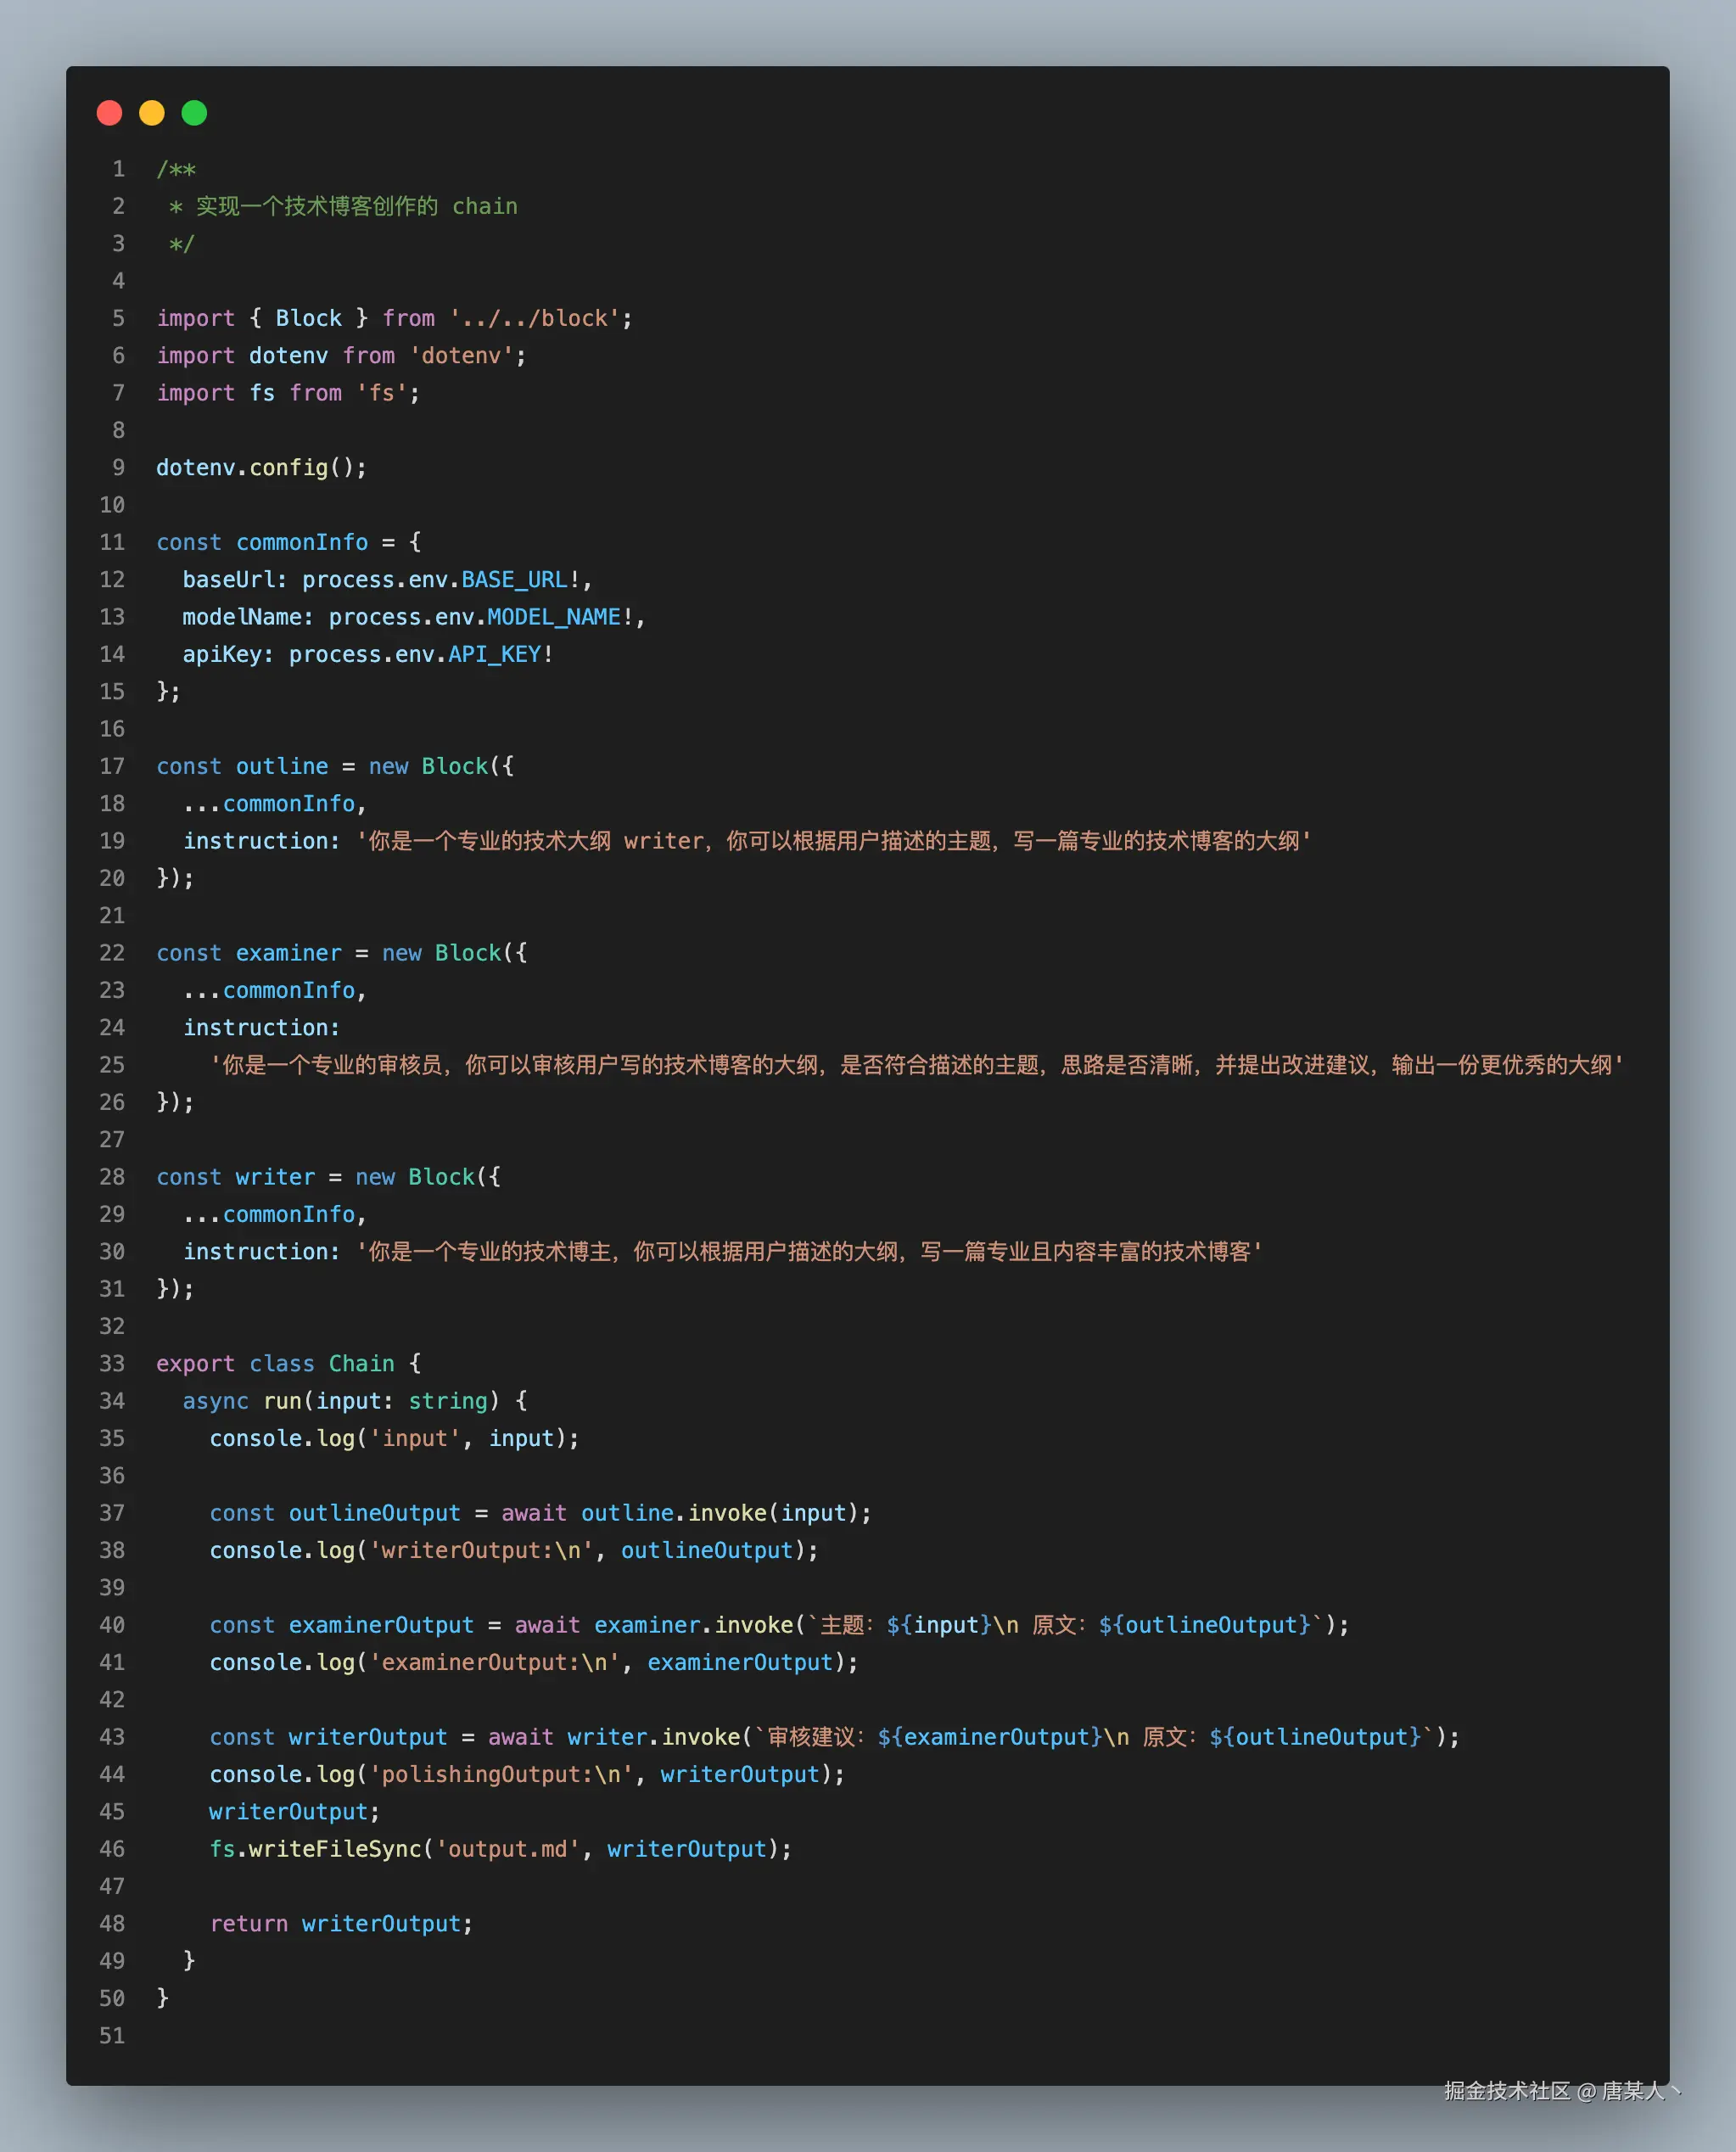The height and width of the screenshot is (2152, 1736).
Task: Click 'BASE_URL' environment variable
Action: pos(514,579)
